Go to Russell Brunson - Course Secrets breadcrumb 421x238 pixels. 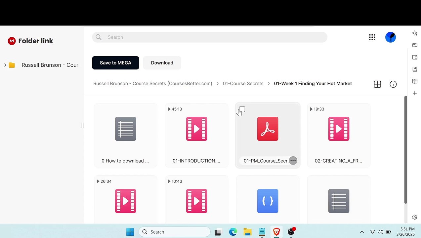point(153,84)
